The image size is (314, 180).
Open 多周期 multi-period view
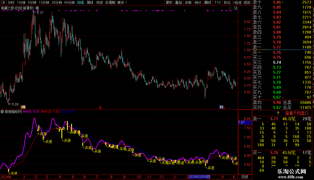110,2
